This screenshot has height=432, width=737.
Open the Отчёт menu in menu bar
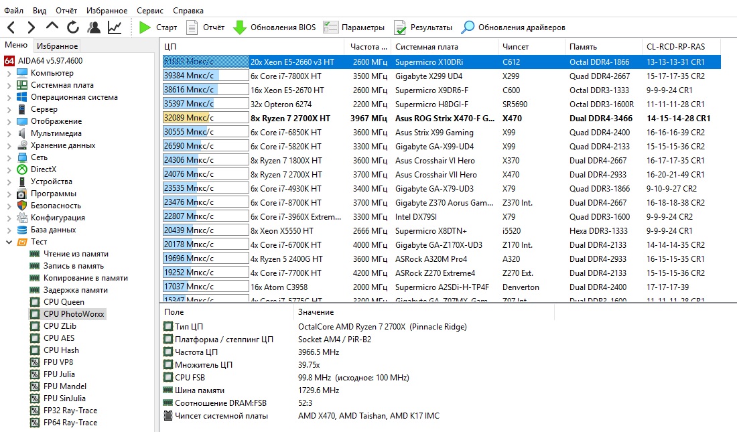pyautogui.click(x=66, y=10)
